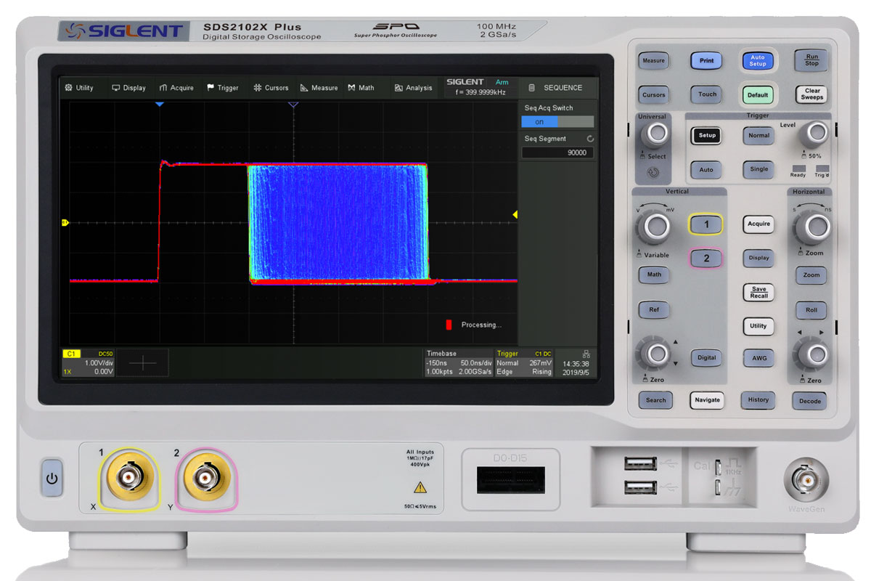Toggle the channel 1 button
Screen dimensions: 871x581
pyautogui.click(x=706, y=225)
